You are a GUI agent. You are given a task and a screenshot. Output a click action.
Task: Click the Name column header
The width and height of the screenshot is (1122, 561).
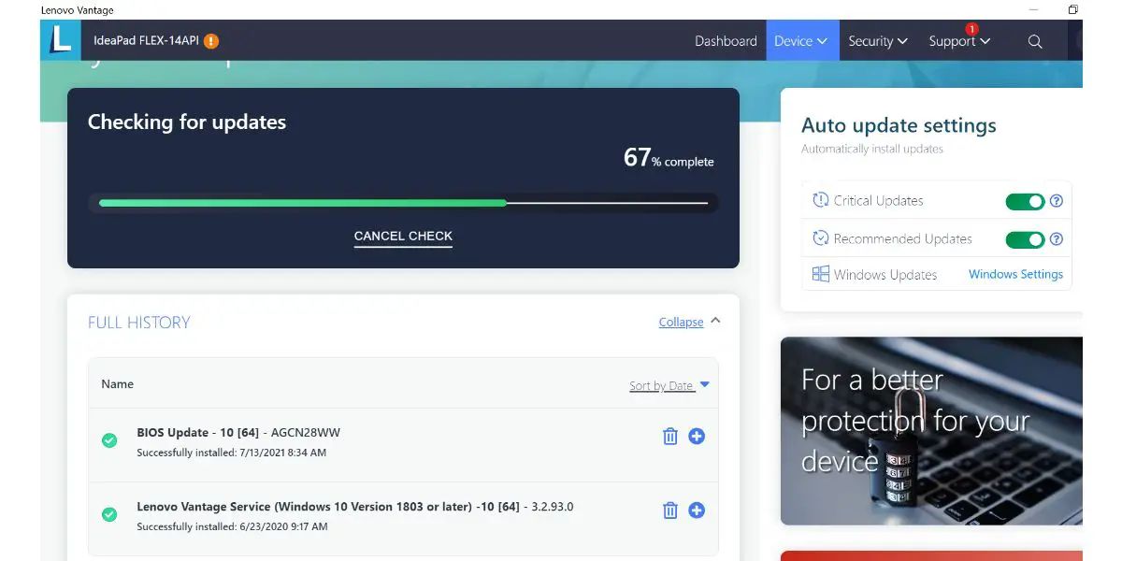[117, 384]
